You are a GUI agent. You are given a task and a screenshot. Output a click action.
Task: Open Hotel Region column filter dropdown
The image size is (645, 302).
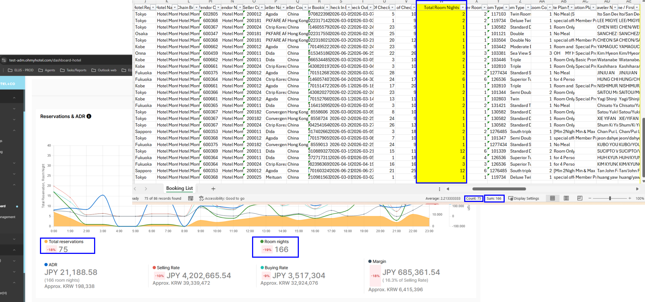click(x=153, y=8)
